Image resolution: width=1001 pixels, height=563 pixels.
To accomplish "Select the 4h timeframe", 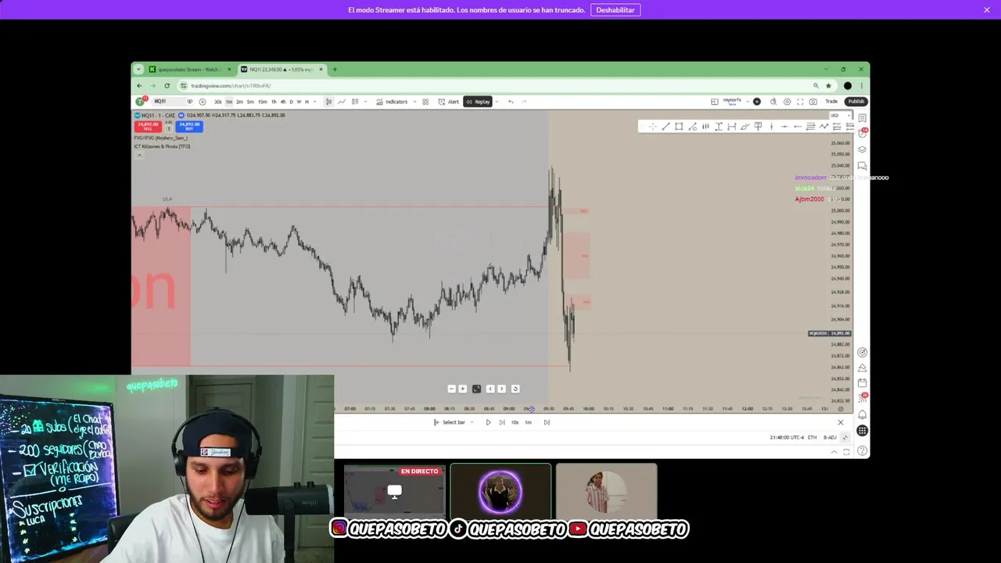I will coord(283,102).
